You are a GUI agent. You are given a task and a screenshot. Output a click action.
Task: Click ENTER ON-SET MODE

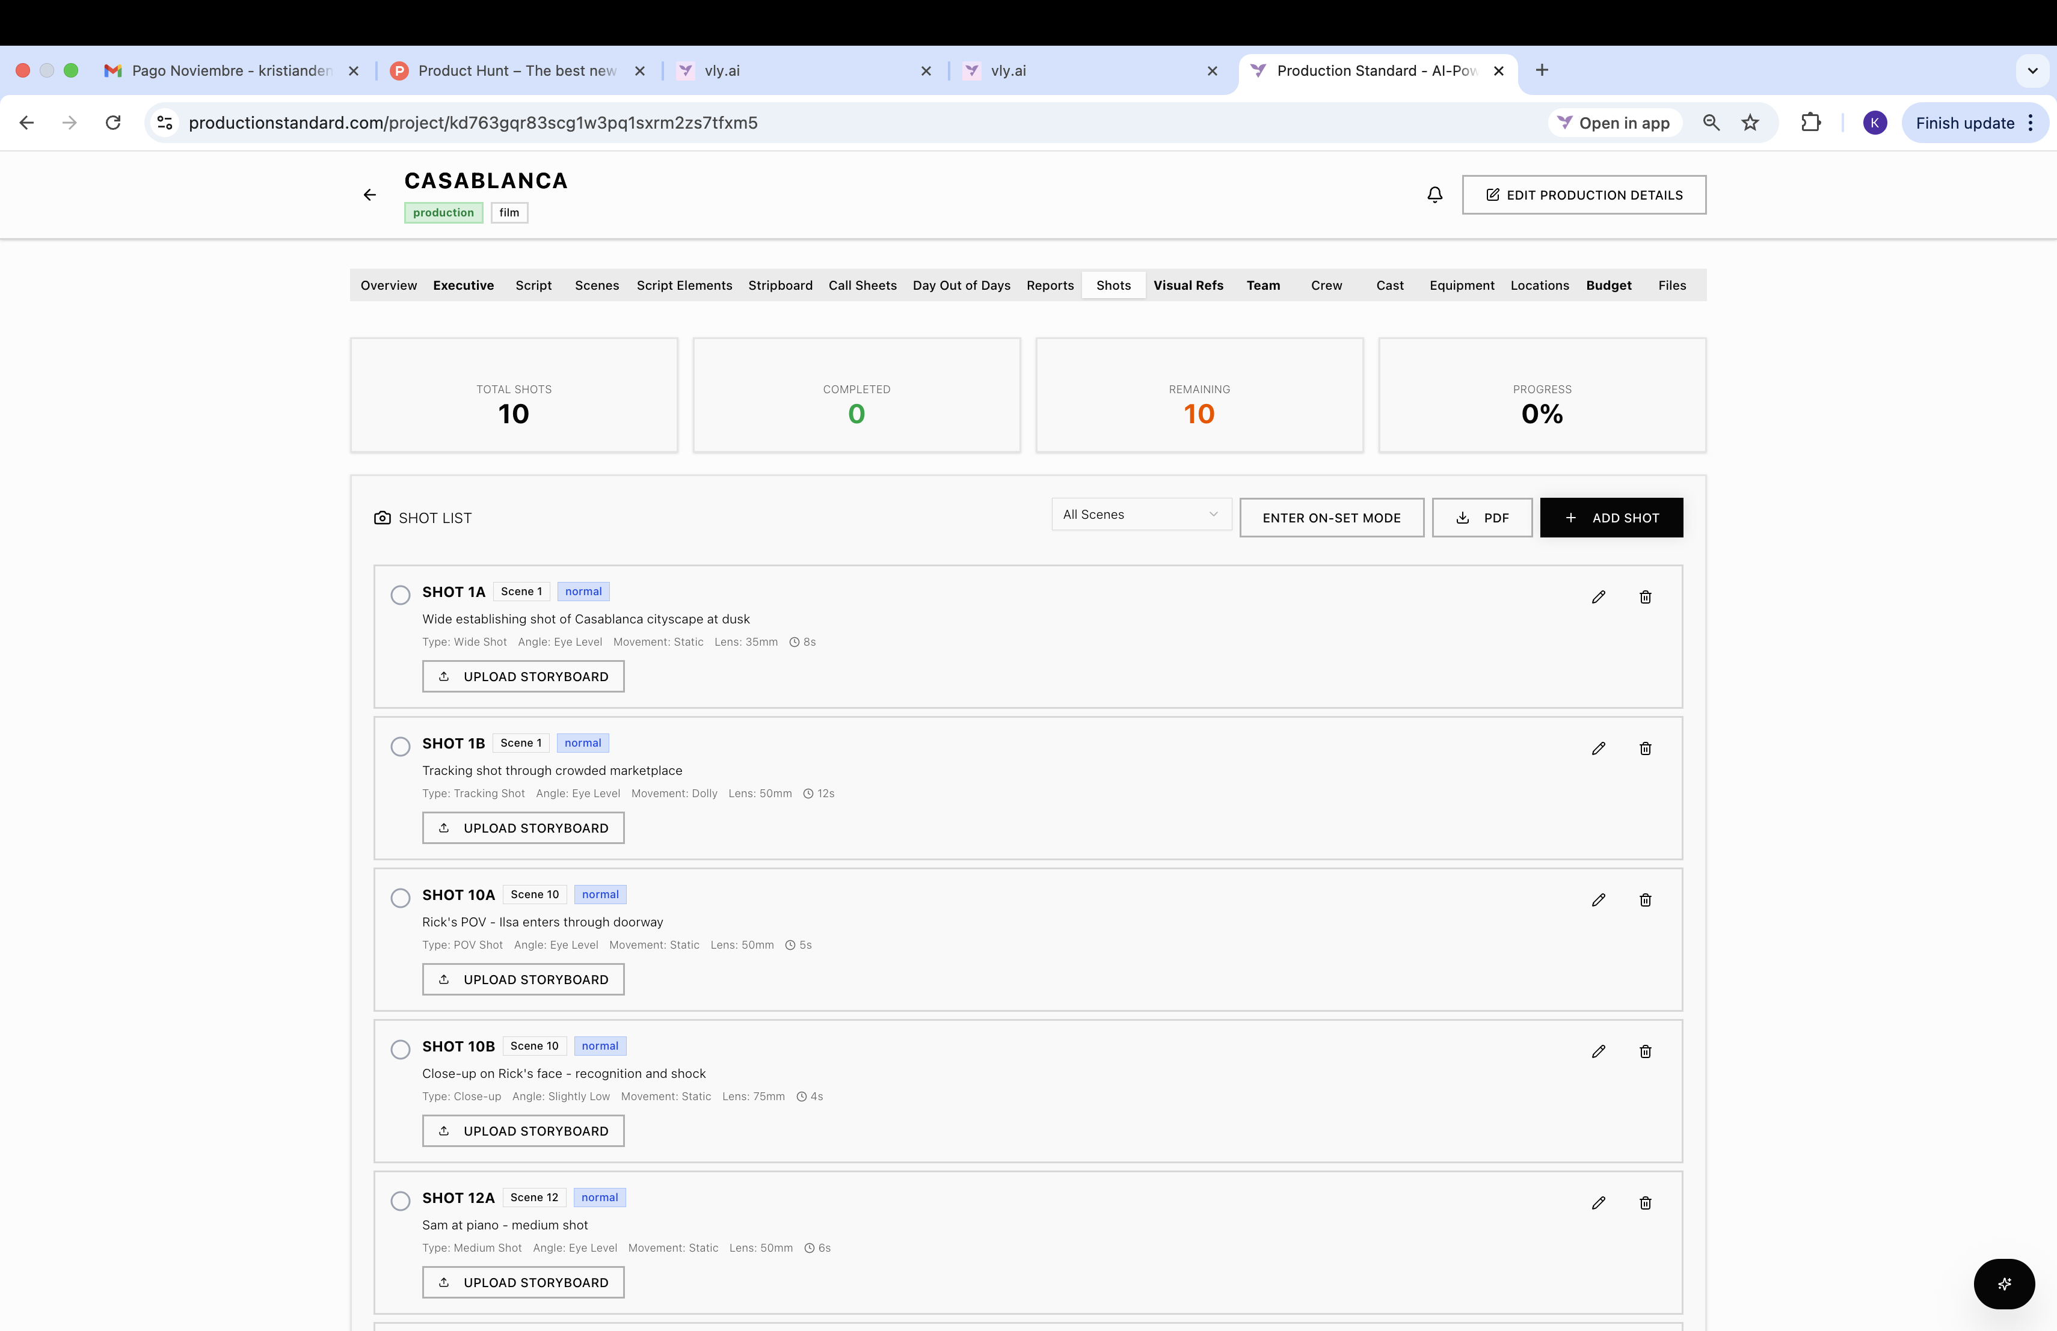pyautogui.click(x=1331, y=518)
